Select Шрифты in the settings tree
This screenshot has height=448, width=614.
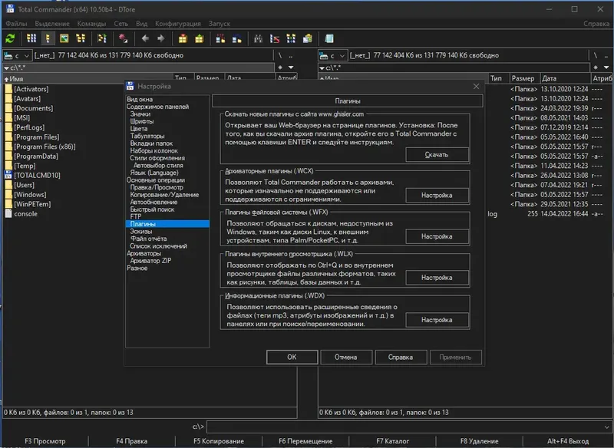pyautogui.click(x=142, y=121)
